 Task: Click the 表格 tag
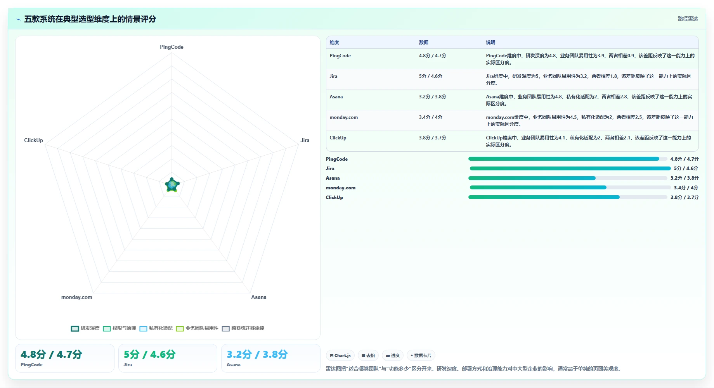point(368,355)
